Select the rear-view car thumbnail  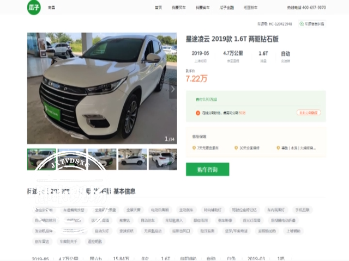point(163,159)
